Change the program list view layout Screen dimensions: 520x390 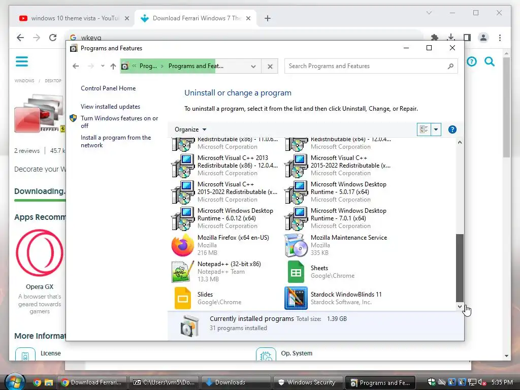[424, 129]
